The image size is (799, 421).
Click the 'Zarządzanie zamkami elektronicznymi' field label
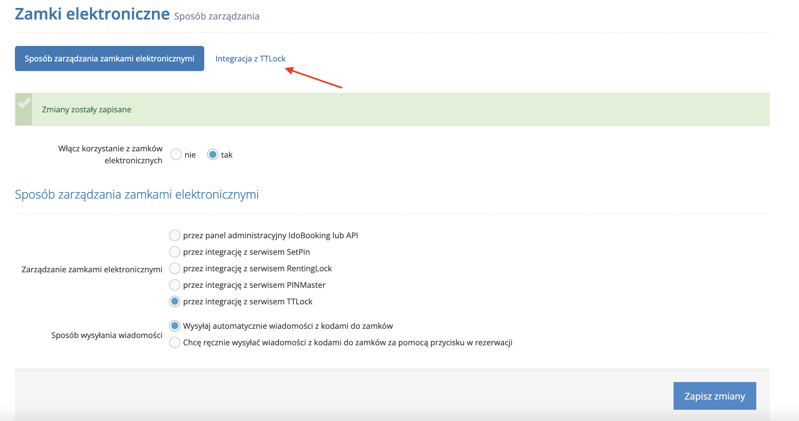point(92,269)
